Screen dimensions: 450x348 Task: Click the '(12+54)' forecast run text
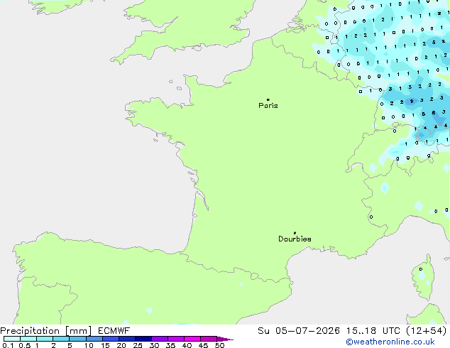427,331
